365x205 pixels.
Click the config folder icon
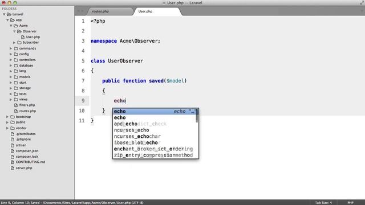16,54
